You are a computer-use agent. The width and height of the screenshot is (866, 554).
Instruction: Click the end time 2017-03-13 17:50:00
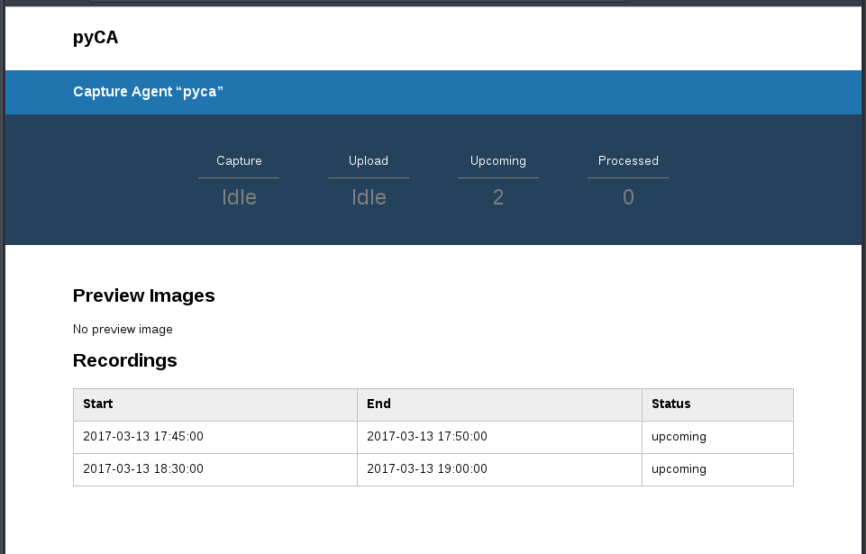click(426, 437)
